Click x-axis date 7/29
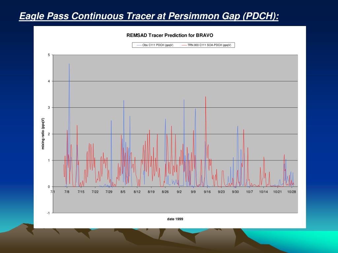 point(109,192)
